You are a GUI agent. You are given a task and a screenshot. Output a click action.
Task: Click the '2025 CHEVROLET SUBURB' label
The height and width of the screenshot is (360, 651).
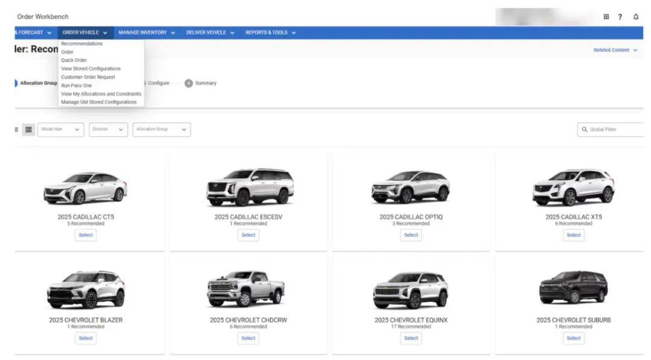coord(574,320)
